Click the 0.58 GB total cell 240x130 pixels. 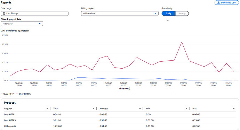[x=57, y=114]
